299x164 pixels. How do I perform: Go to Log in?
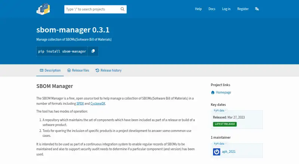click(226, 9)
